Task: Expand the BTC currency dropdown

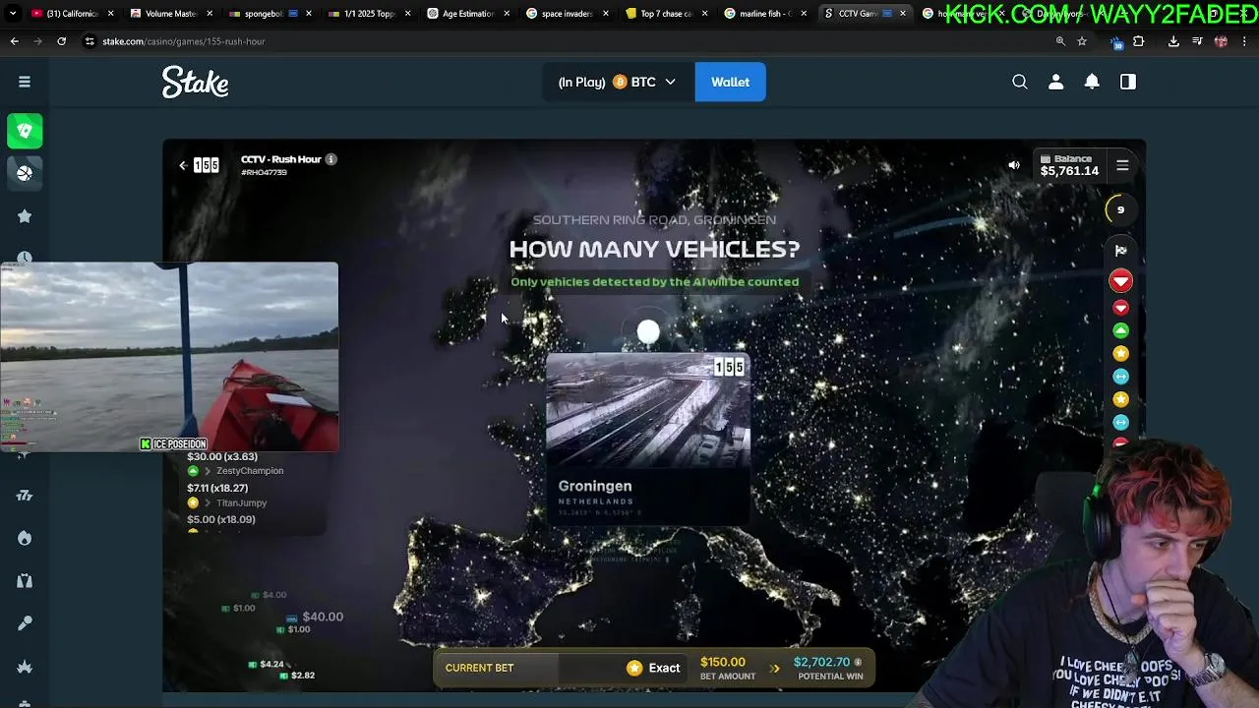Action: pos(618,82)
